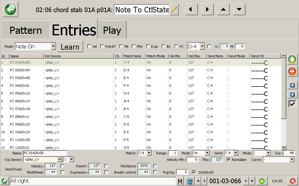Viewport: 299px width, 186px height.
Task: Move the entry down with blue down arrow
Action: (x=292, y=95)
